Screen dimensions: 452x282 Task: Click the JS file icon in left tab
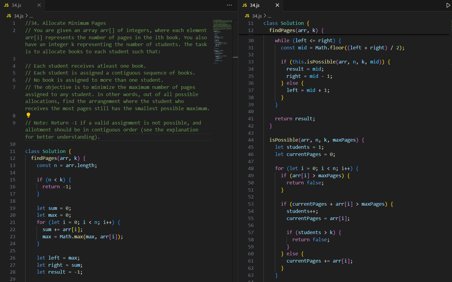6,5
